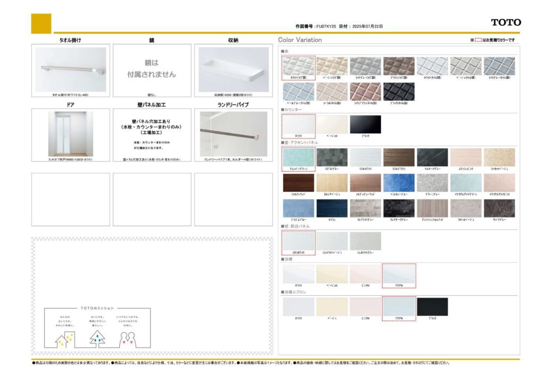Pick the bright blue accent panel swatch
This screenshot has height=378, width=545.
399,182
